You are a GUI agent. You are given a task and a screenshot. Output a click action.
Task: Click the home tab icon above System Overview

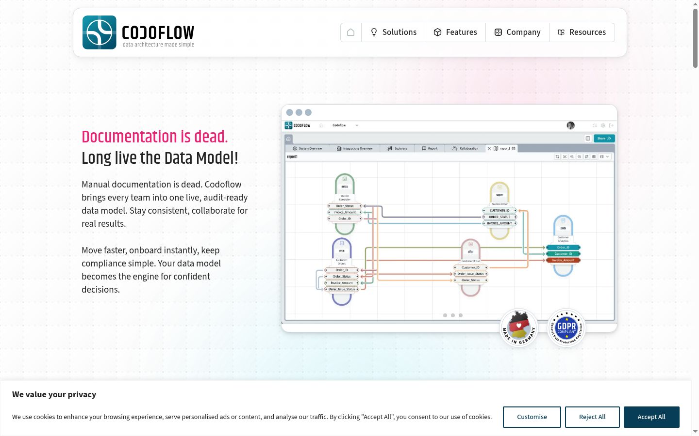point(288,139)
